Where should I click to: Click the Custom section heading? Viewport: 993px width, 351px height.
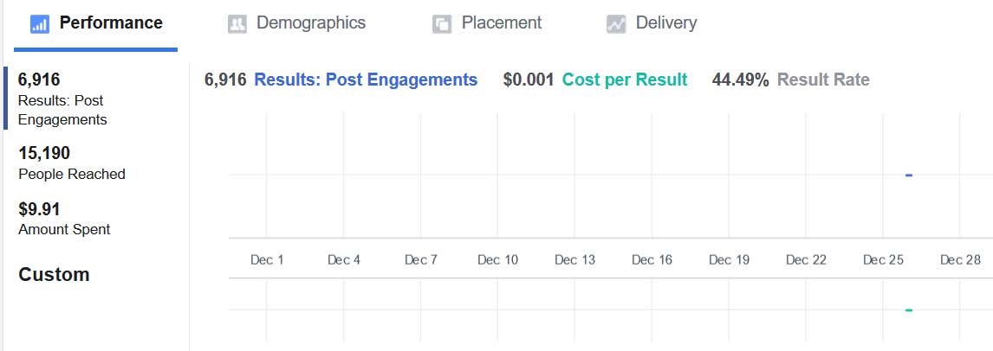(x=54, y=275)
